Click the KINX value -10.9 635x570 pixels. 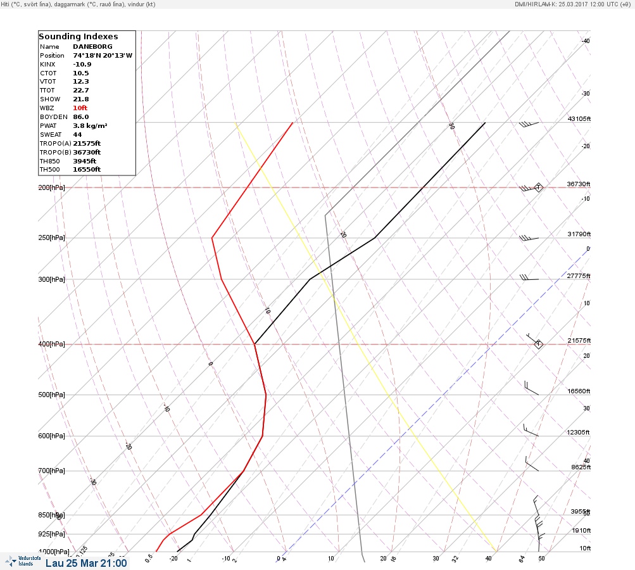82,65
